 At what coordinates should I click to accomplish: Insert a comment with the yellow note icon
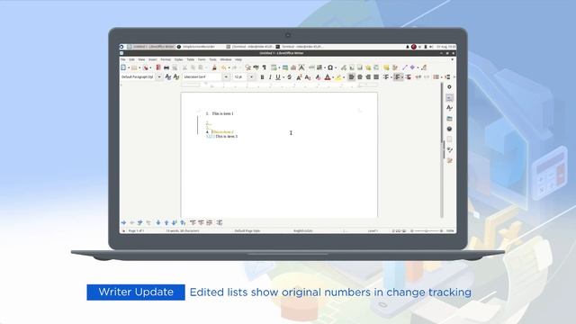pyautogui.click(x=386, y=67)
